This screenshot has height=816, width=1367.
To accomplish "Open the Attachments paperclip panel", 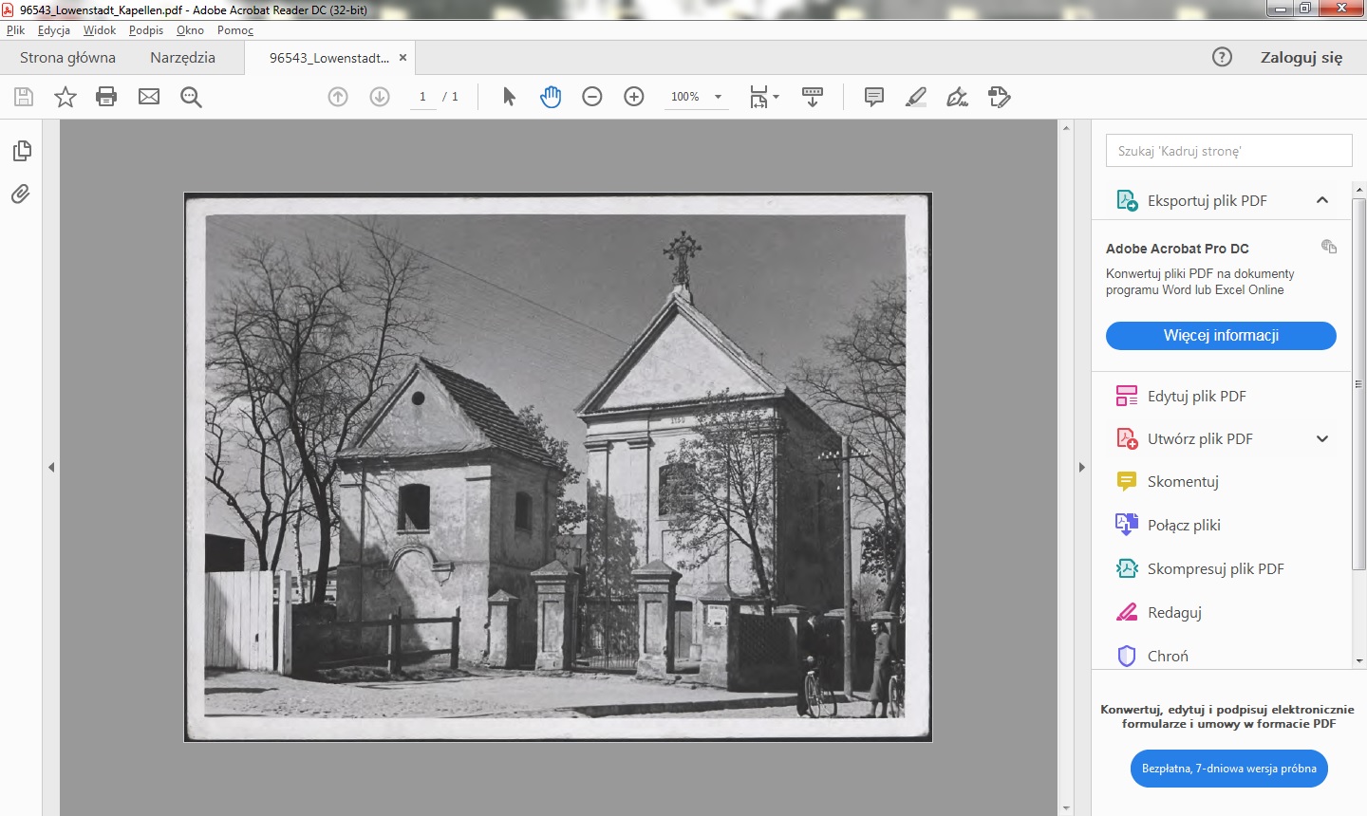I will (21, 195).
